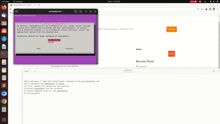Open the terminal hamburger menu
220x124 pixels.
80,11
